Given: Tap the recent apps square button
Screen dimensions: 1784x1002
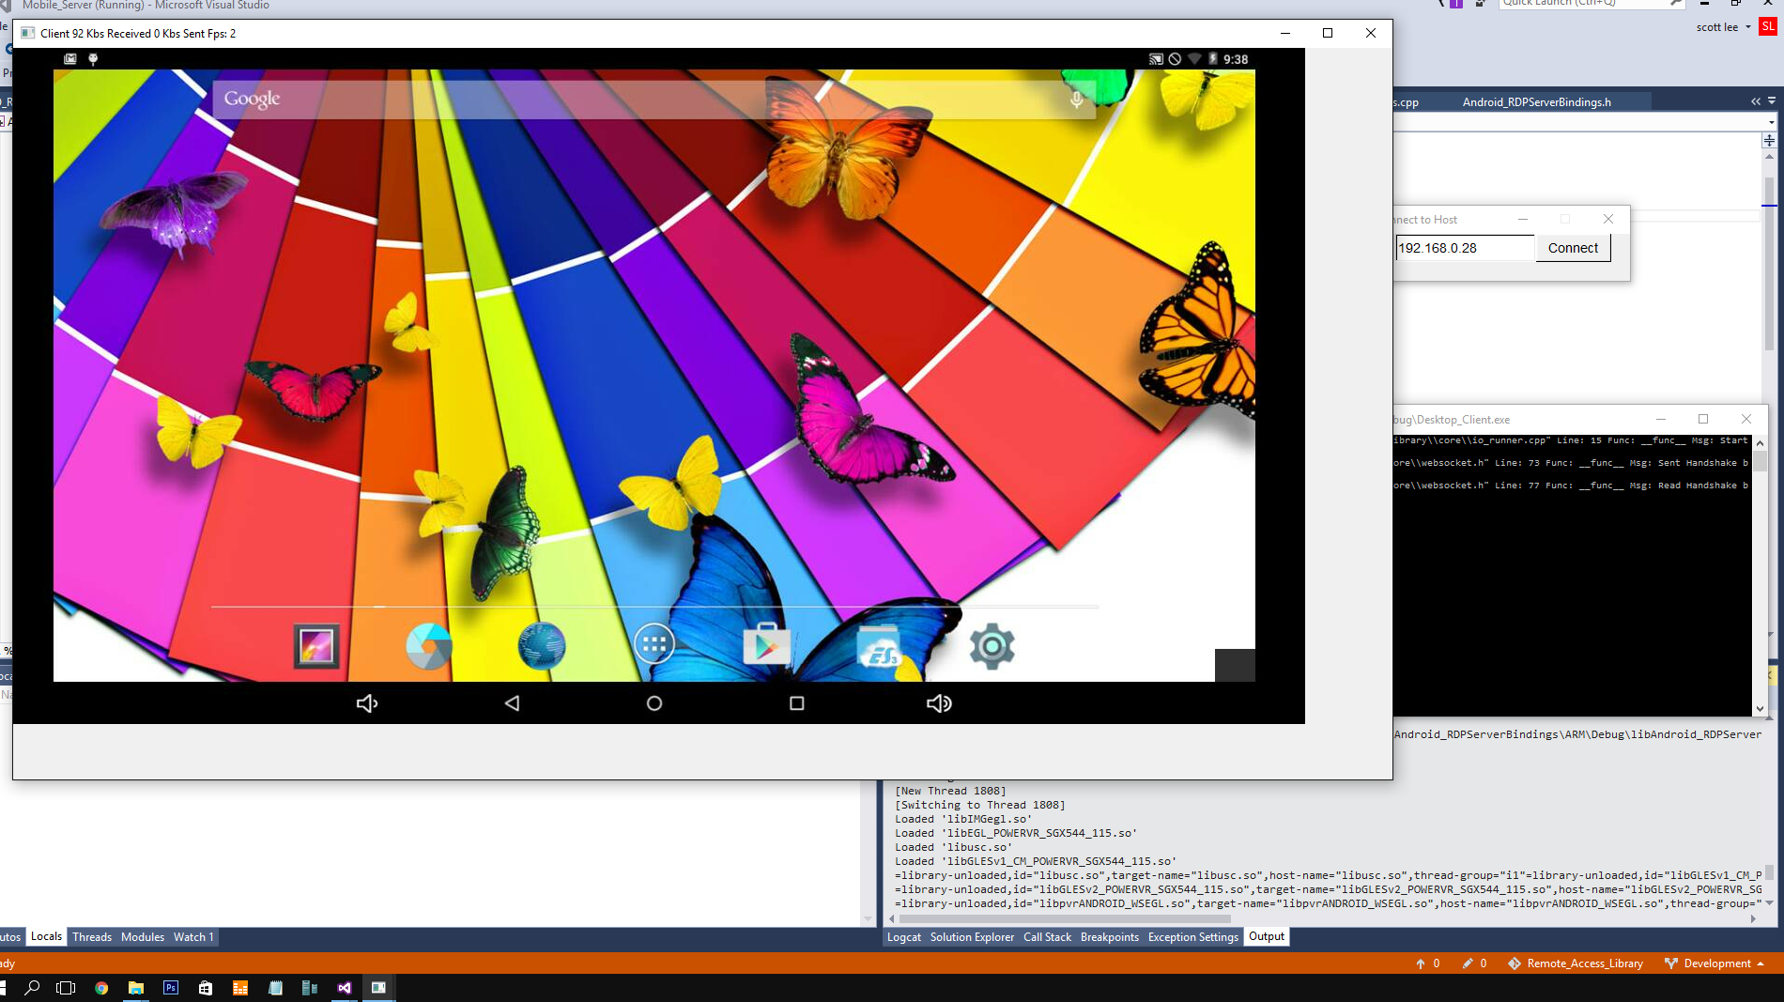Looking at the screenshot, I should [x=797, y=703].
